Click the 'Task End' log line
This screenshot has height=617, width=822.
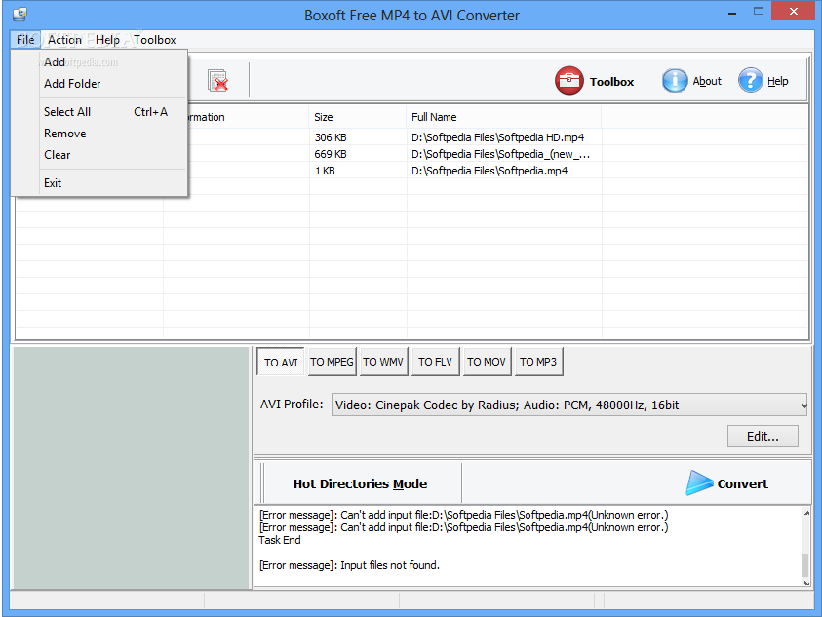pos(280,540)
